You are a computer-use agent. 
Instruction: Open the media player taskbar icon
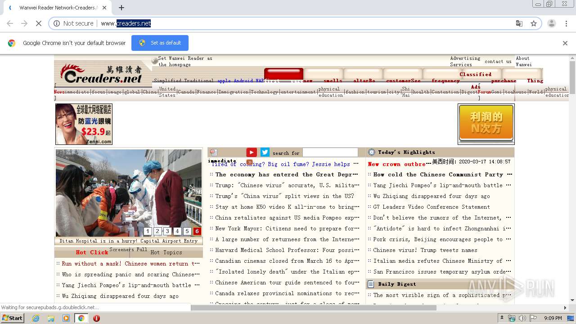pos(66,318)
